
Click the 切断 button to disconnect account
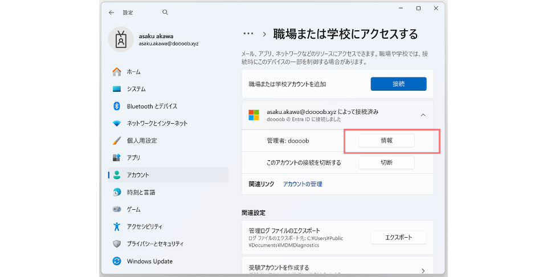[386, 162]
